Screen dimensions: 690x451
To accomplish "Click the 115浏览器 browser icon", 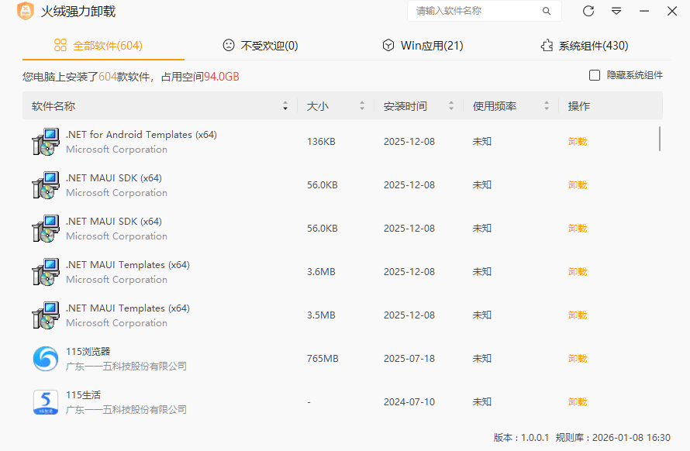I will tap(46, 359).
